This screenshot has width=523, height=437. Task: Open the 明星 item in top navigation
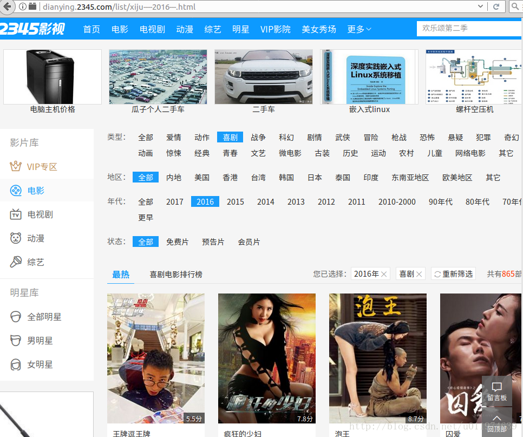tap(240, 29)
